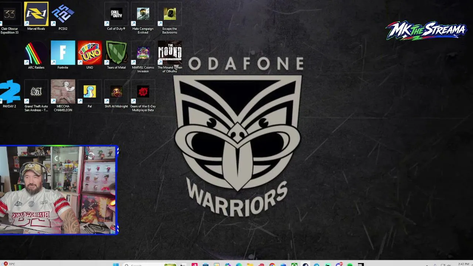This screenshot has height=266, width=473.
Task: Open the 15°C weather widget
Action: [9, 264]
